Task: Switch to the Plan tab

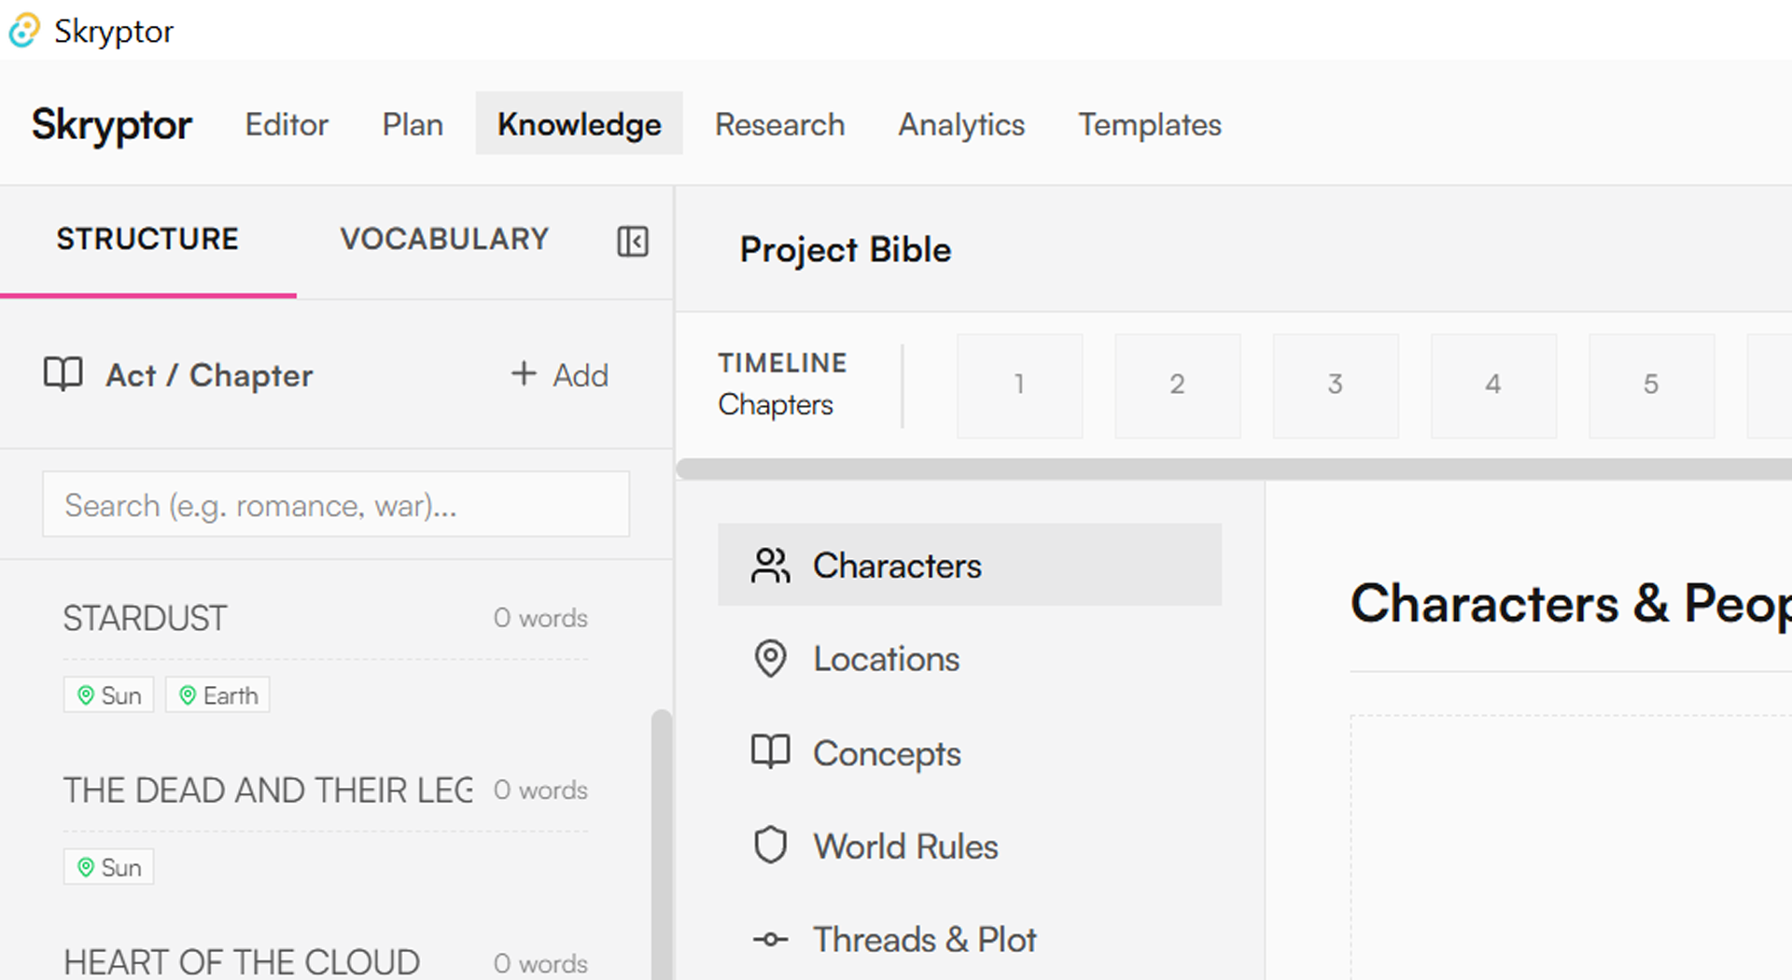Action: click(413, 124)
